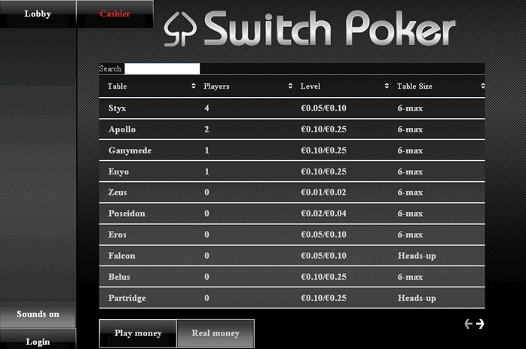
Task: Open the Lobby tab
Action: click(38, 14)
